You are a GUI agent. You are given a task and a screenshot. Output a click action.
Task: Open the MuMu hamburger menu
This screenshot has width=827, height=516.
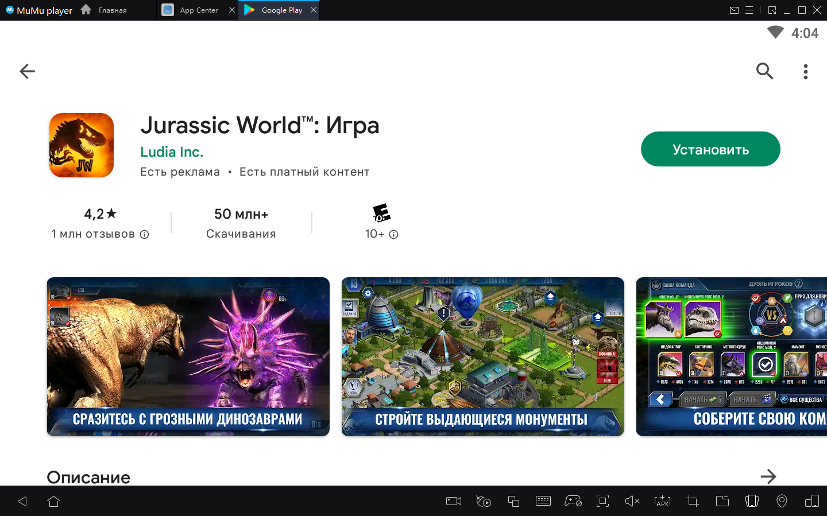pyautogui.click(x=749, y=10)
